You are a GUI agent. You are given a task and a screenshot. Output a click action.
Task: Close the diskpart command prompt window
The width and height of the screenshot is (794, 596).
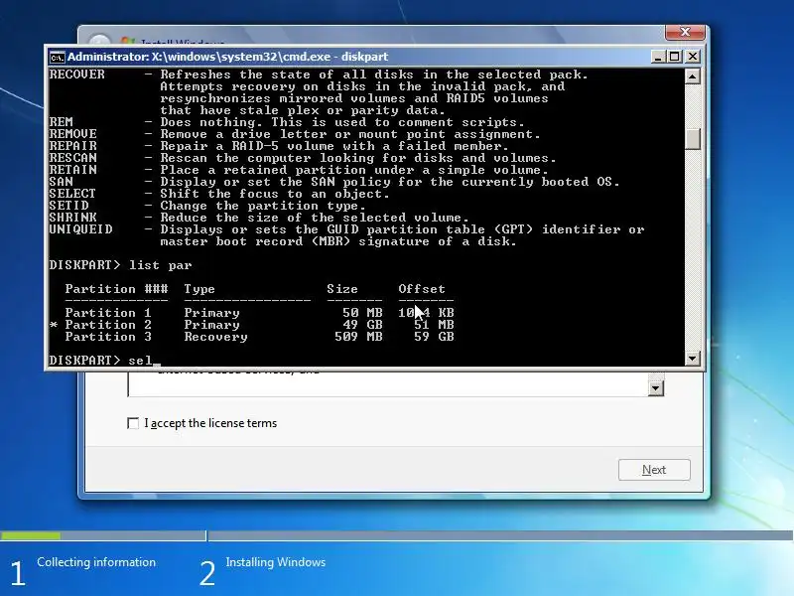click(692, 57)
